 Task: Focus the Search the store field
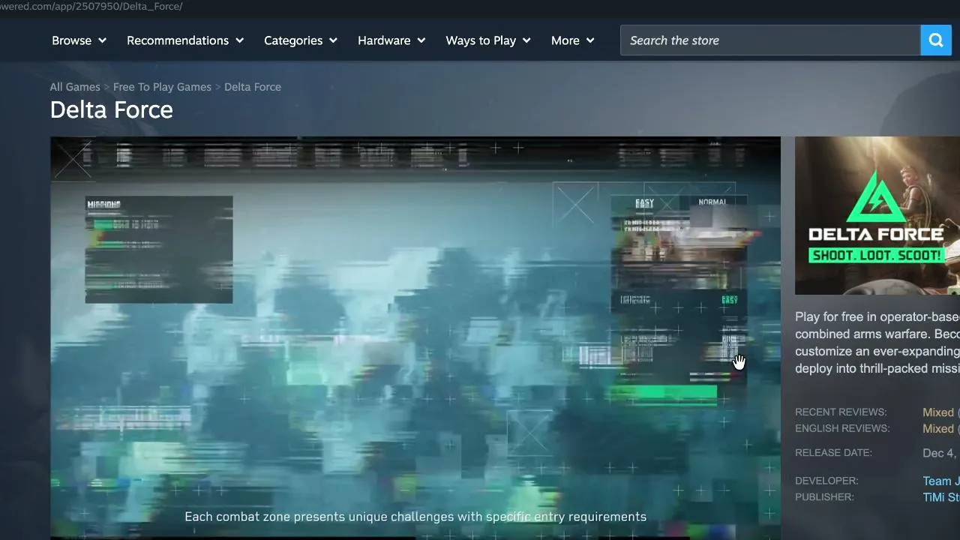coord(770,40)
